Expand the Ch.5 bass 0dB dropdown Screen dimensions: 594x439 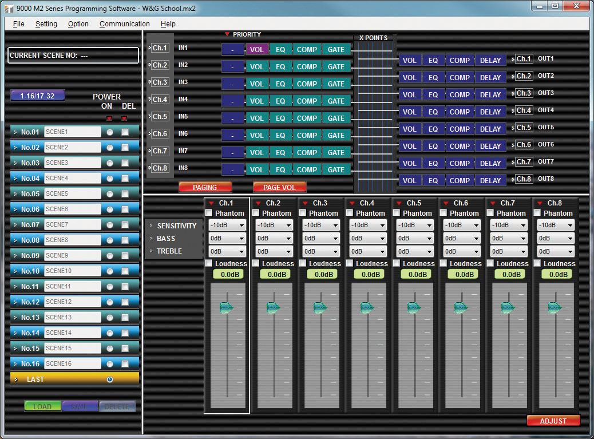pyautogui.click(x=415, y=238)
